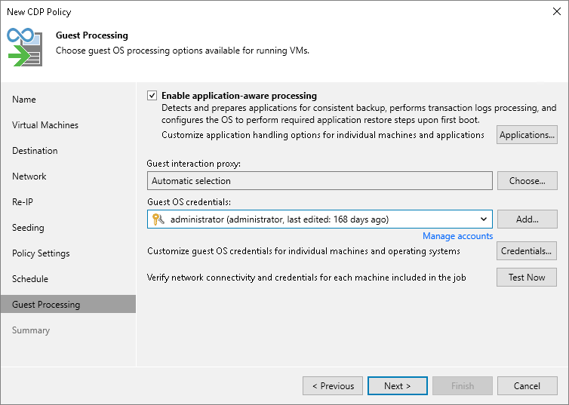This screenshot has height=405, width=569.
Task: Click the Next > button
Action: point(398,386)
